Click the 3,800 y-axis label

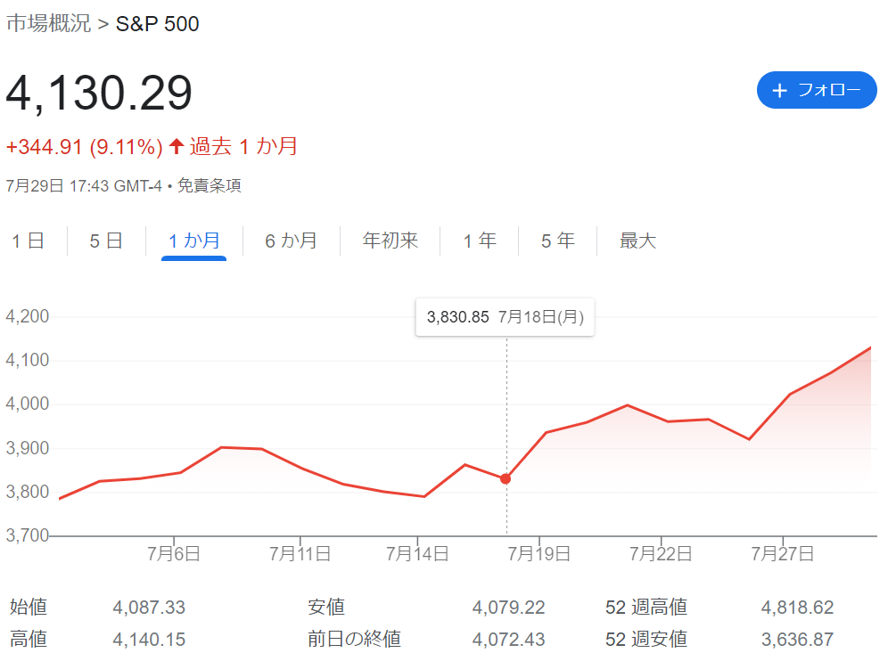click(28, 492)
